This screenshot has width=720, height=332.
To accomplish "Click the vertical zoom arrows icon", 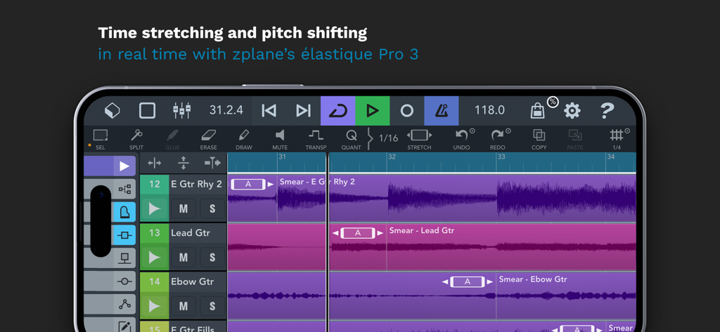I will (184, 163).
